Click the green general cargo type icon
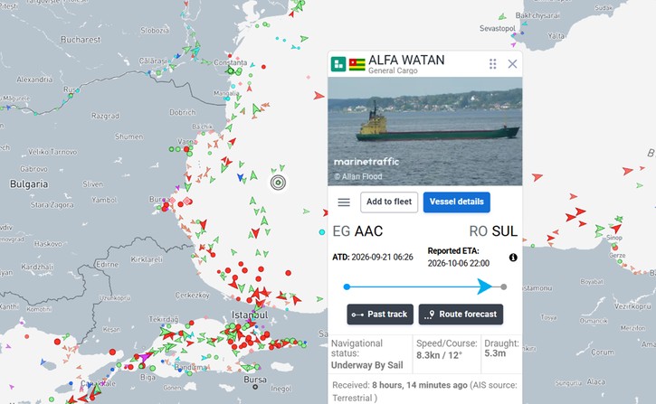This screenshot has height=404, width=656. click(338, 64)
